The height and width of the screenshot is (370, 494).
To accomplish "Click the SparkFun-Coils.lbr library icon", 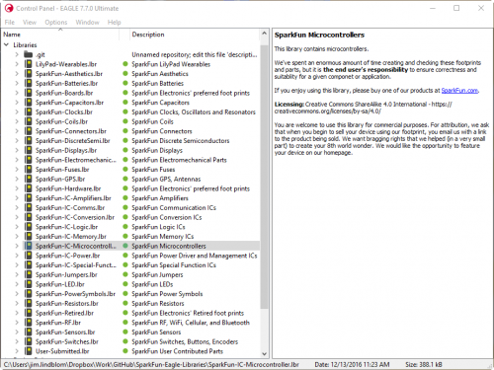I will click(x=29, y=121).
